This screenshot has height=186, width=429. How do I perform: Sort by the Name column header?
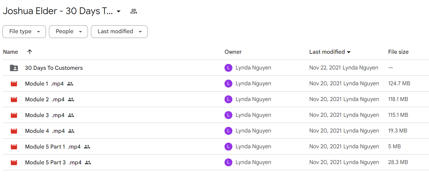click(10, 52)
